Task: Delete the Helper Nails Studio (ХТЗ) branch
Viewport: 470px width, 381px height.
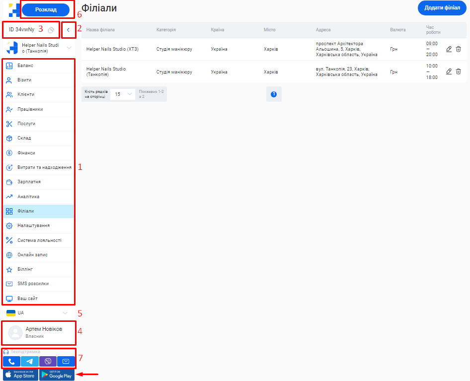Action: coord(459,49)
